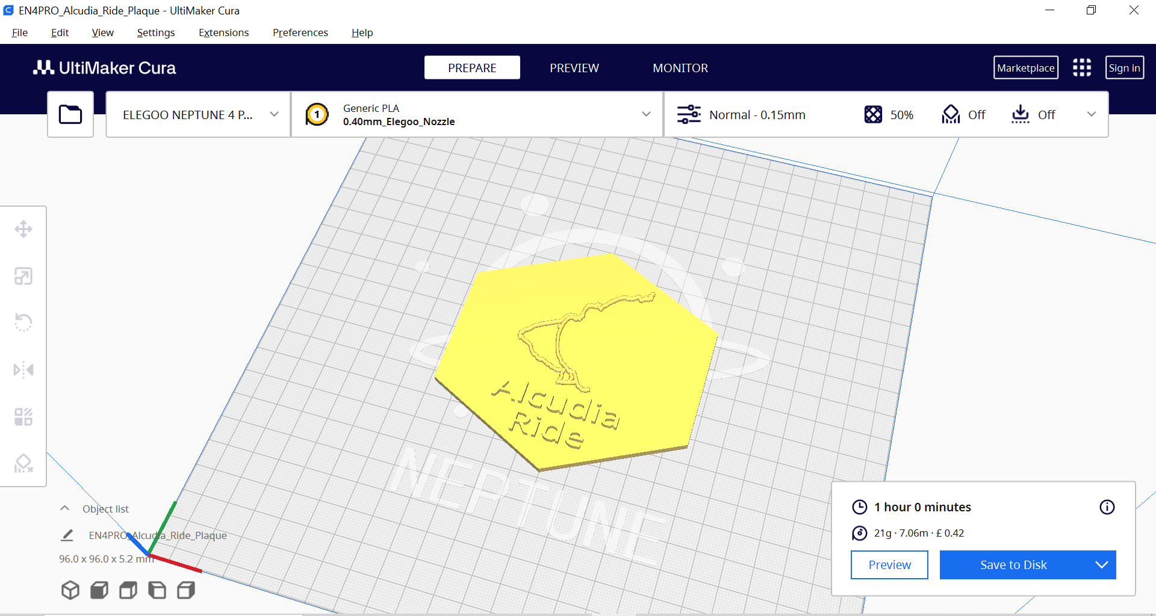Screen dimensions: 1156x616
Task: Click the material spool usage icon
Action: 860,533
